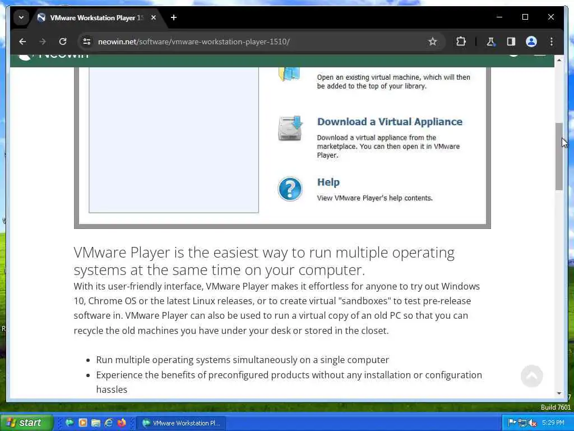The height and width of the screenshot is (431, 574).
Task: Click 'Experience the benefits of preconfigured products' bullet
Action: [289, 382]
